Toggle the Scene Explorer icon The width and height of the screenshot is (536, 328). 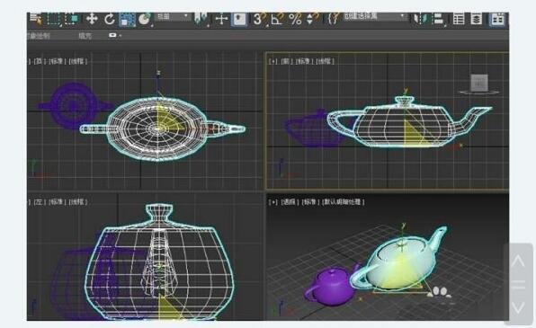pyautogui.click(x=459, y=19)
